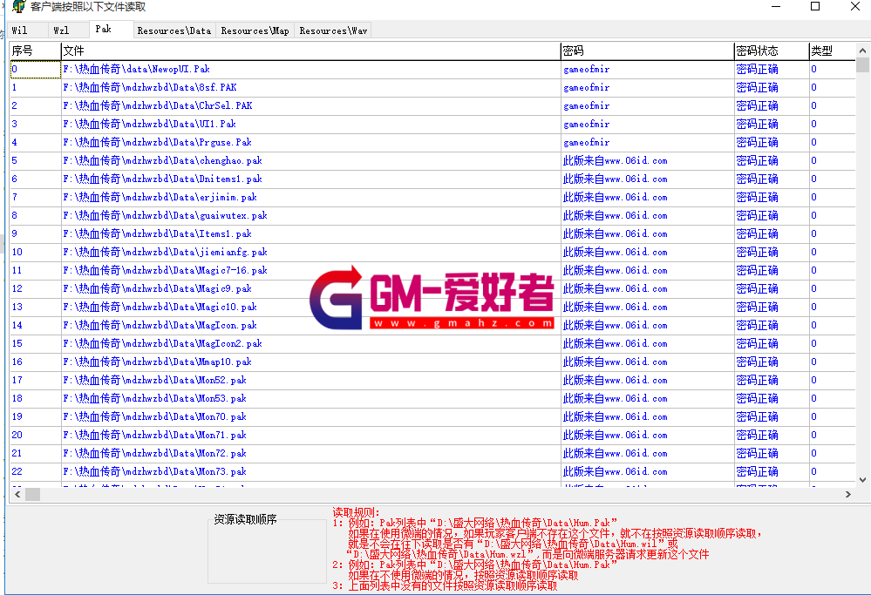Click the 类型 value in row 14
This screenshot has height=595, width=871.
pyautogui.click(x=813, y=326)
